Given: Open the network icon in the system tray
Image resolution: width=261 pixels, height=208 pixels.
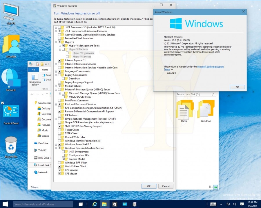Looking at the screenshot, I should 228,204.
